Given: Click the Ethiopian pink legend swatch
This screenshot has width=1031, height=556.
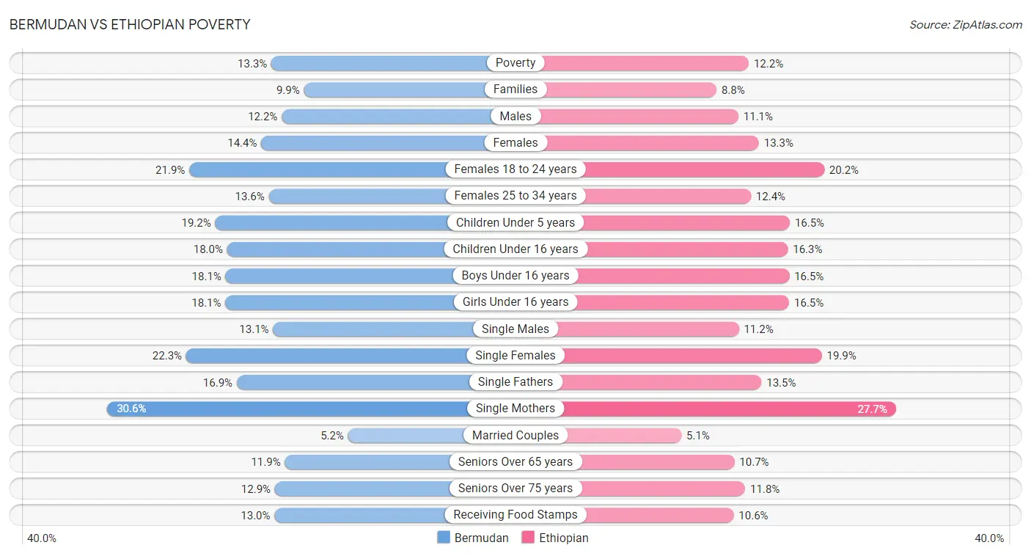Looking at the screenshot, I should point(528,538).
